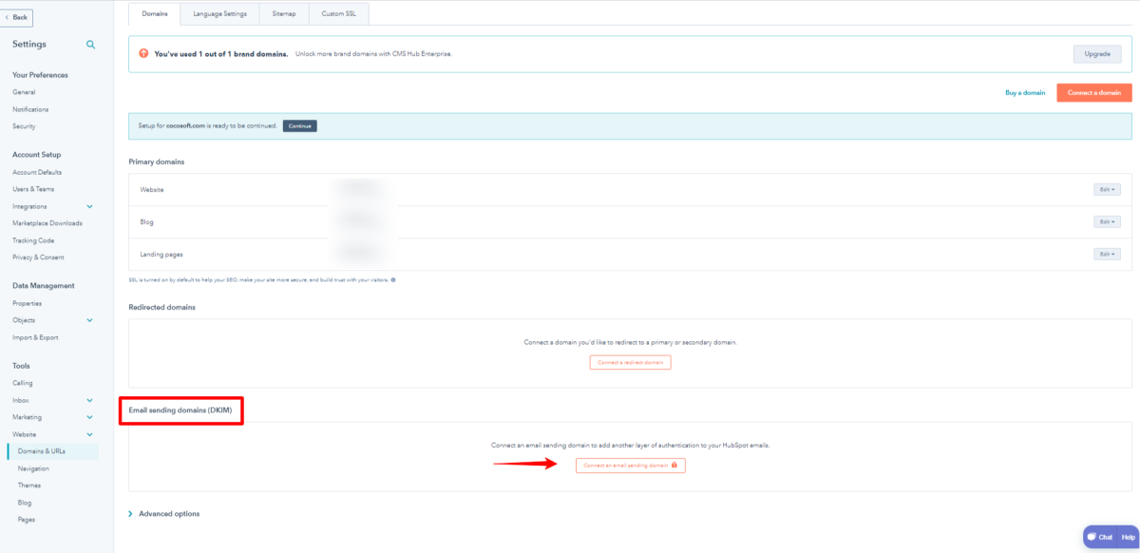Click Connect an email sending domain button

tap(630, 466)
